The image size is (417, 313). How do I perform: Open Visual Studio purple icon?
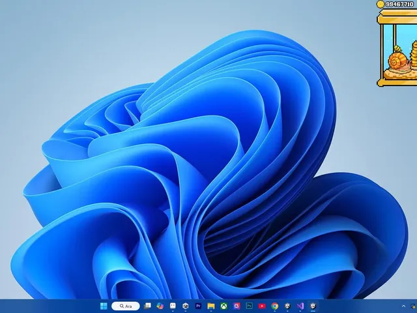click(300, 306)
